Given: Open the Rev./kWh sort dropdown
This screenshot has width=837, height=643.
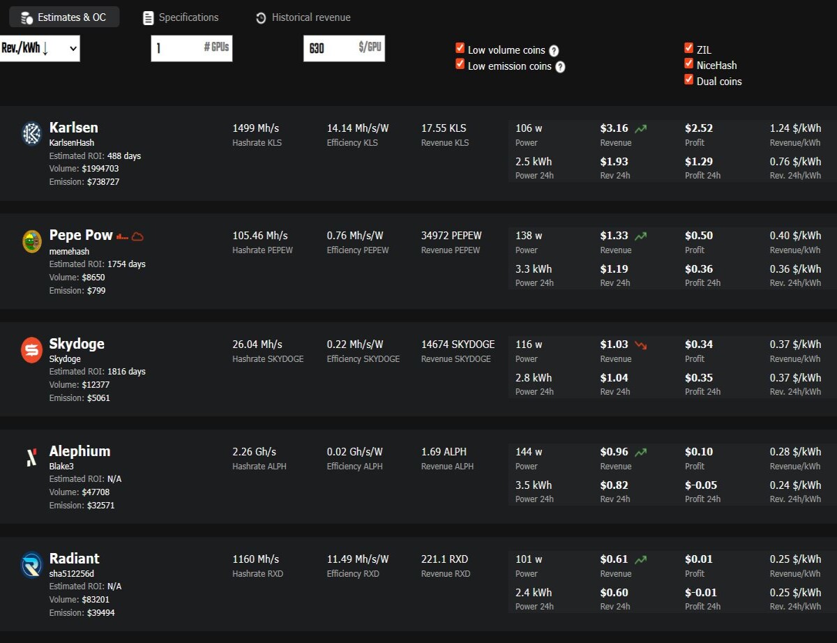Looking at the screenshot, I should click(x=40, y=48).
